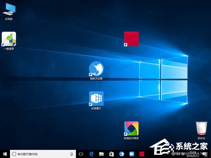Select the 回收站 recycle bin icon
Image resolution: width=211 pixels, height=158 pixels.
point(202,130)
